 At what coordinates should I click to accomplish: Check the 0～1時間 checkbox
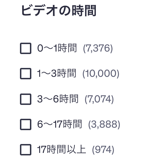26,48
